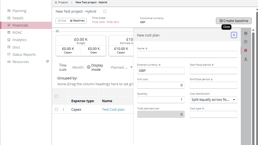Screen dimensions: 258x145
Task: Open the three-dot menu for Capex row
Action: point(64,109)
